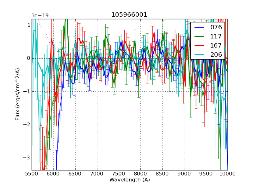Click y-axis tick label 0
Image resolution: width=253 pixels, height=189 pixels.
(28, 58)
